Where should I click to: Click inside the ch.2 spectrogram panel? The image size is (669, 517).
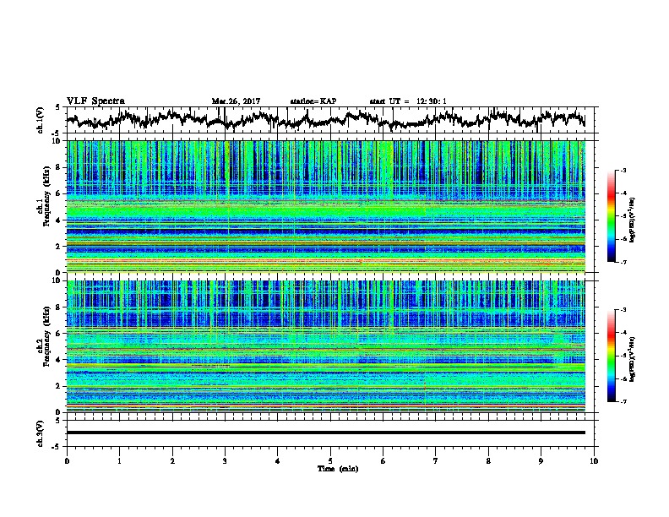coord(326,346)
